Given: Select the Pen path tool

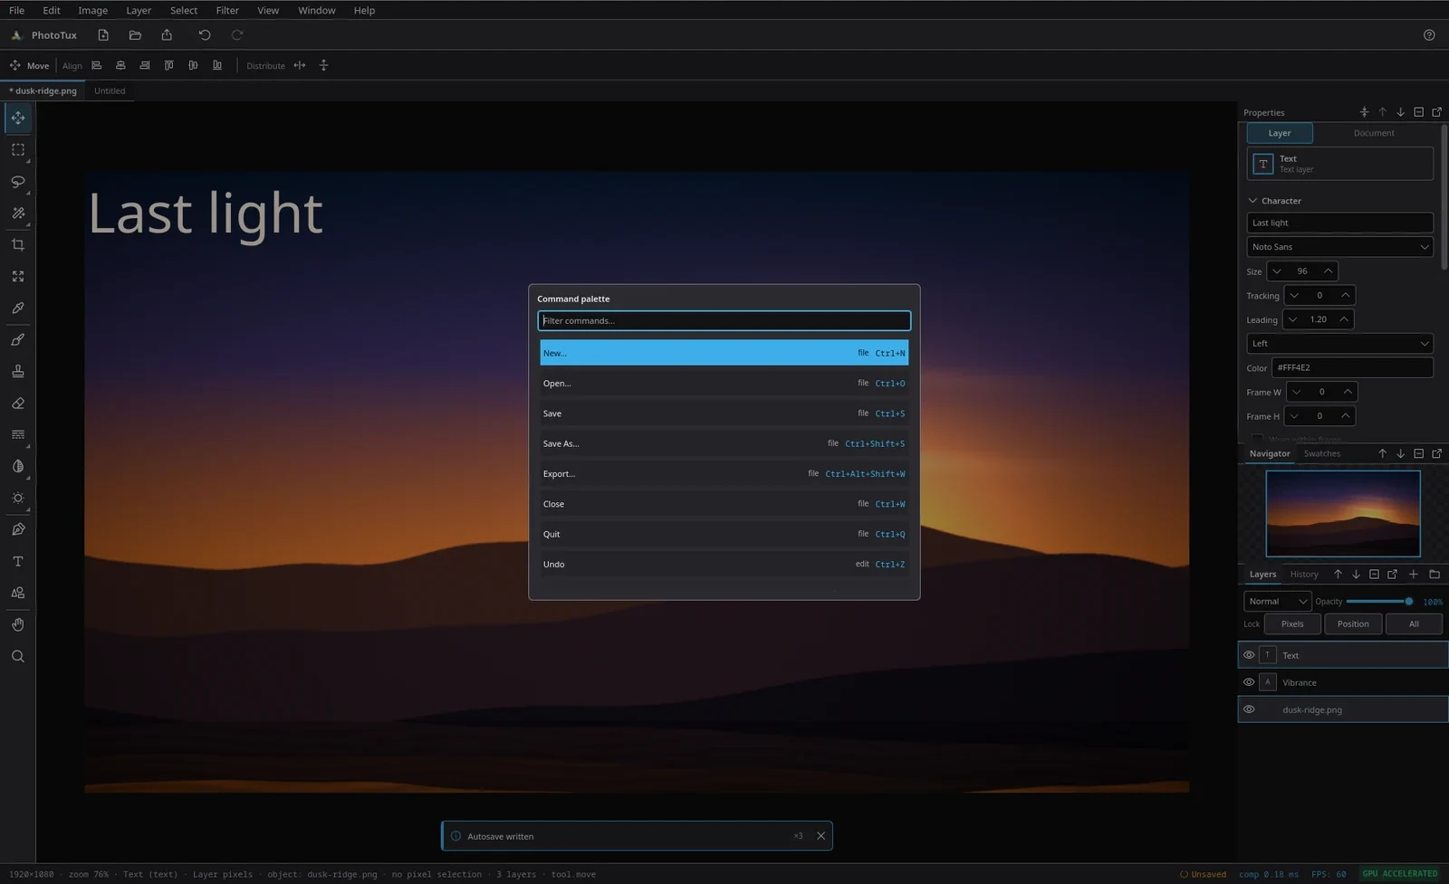Looking at the screenshot, I should 17,529.
